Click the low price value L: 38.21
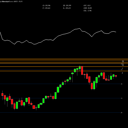Viewport: 128px width, 128px height. coord(67,8)
